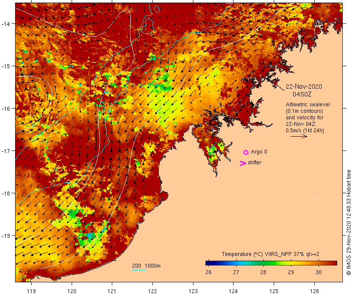This screenshot has width=354, height=294.
Task: Click the 'Altimetric sealevel' label
Action: [308, 105]
